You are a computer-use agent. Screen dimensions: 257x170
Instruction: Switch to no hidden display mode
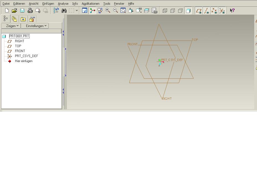(x=180, y=10)
